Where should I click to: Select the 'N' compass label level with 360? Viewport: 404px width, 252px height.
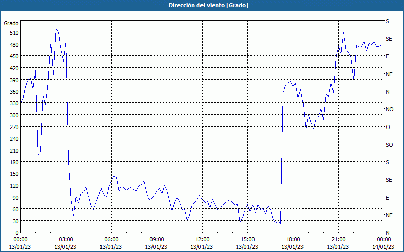coord(388,92)
